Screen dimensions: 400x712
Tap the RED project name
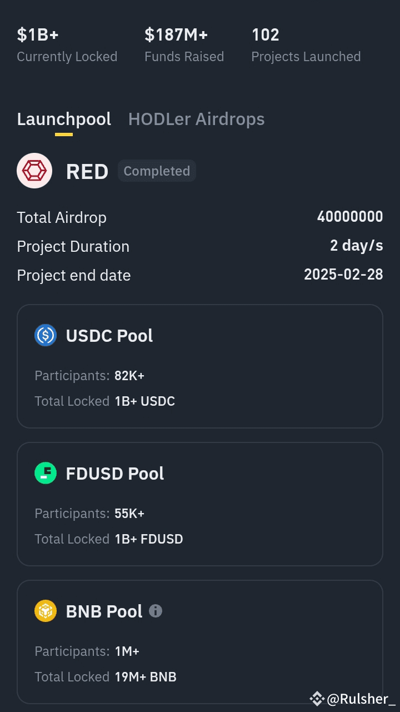coord(87,171)
